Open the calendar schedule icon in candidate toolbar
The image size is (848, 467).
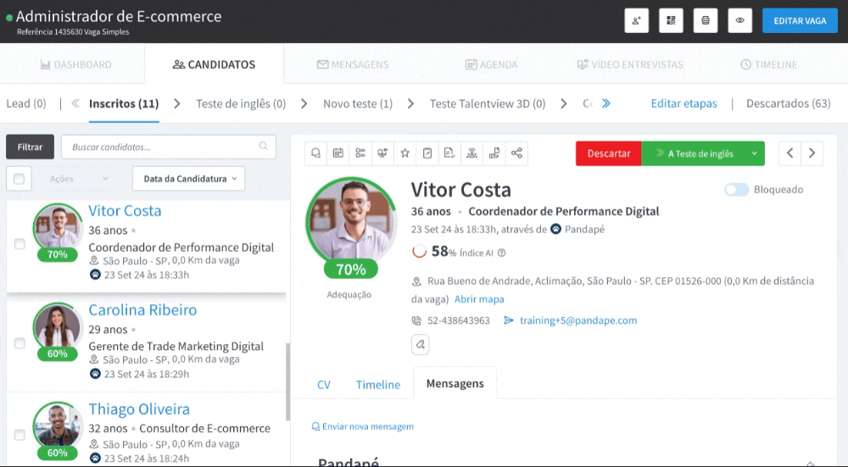click(x=338, y=153)
